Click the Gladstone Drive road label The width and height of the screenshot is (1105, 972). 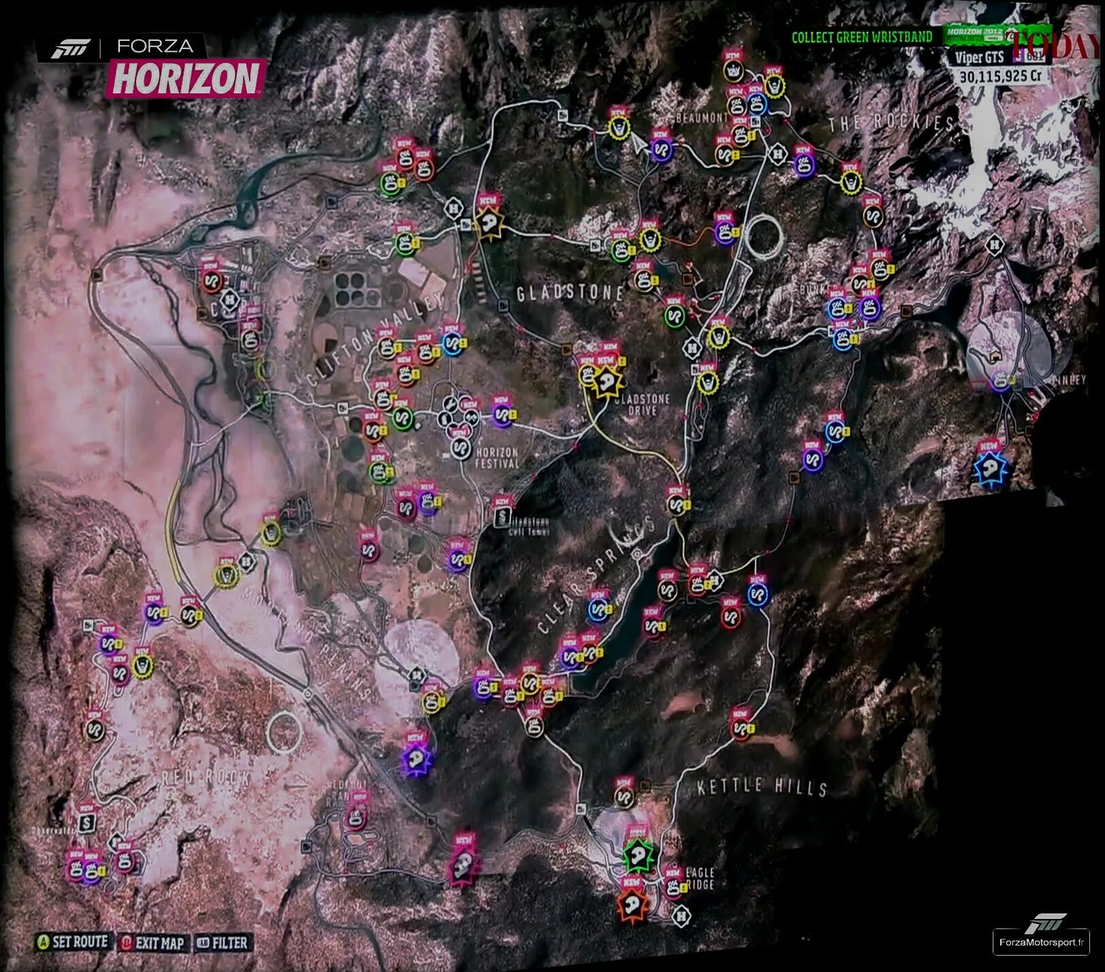(x=642, y=404)
